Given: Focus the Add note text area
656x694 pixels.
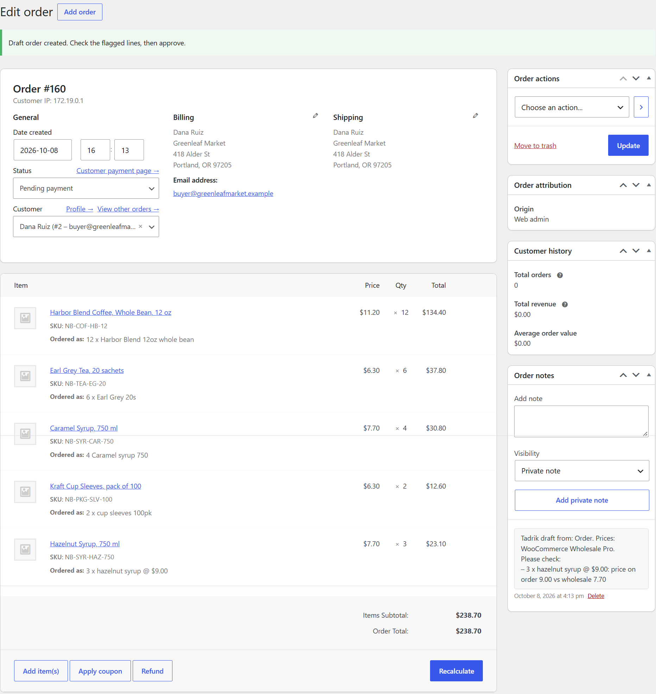Looking at the screenshot, I should [581, 421].
